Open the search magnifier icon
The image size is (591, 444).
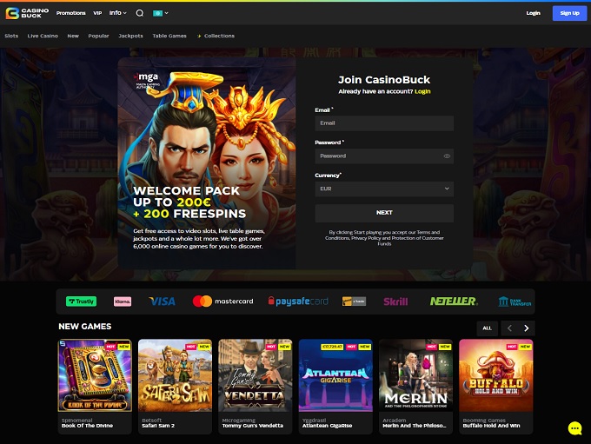click(140, 13)
